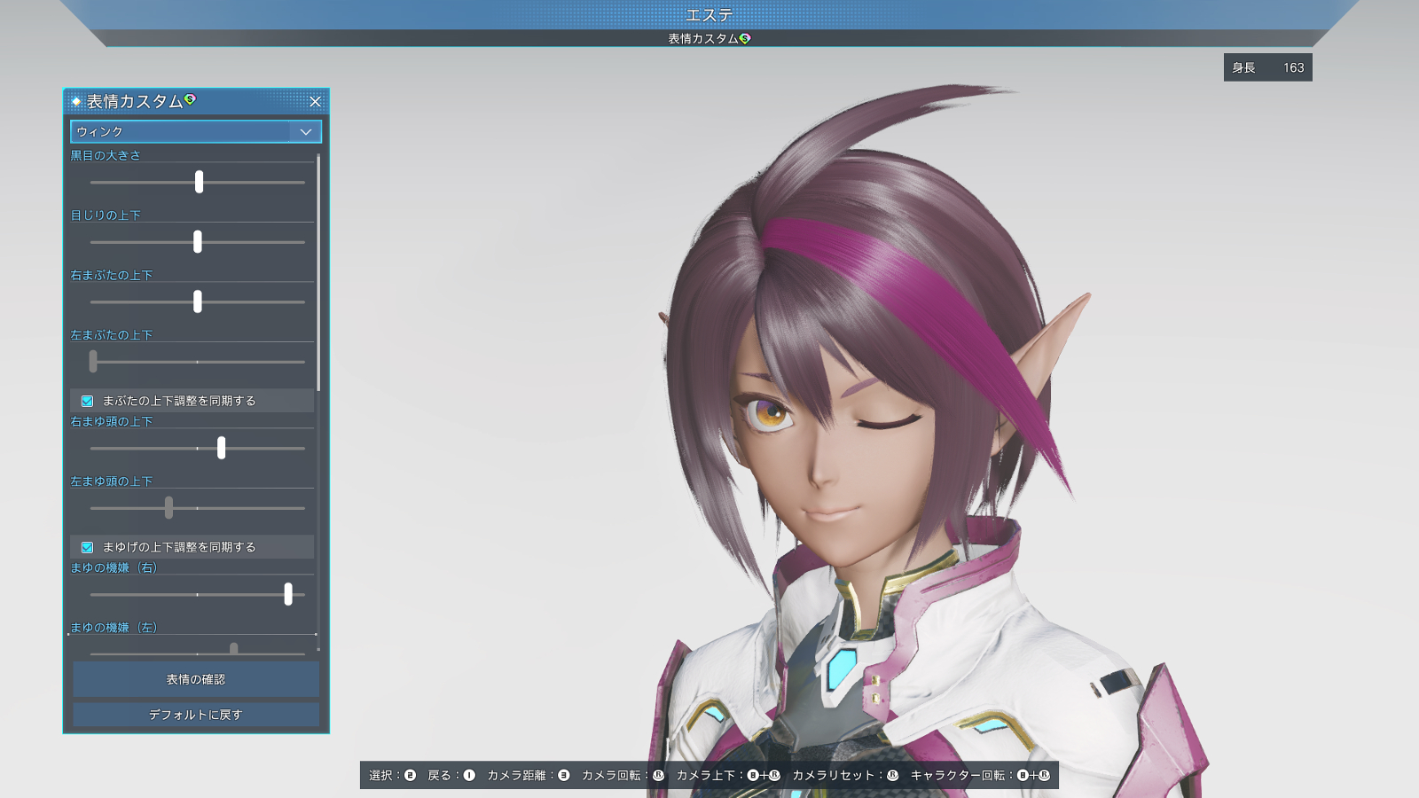Adjust the 右まゆ頭の上下 slider handle
Screen dimensions: 1419x798
click(222, 448)
